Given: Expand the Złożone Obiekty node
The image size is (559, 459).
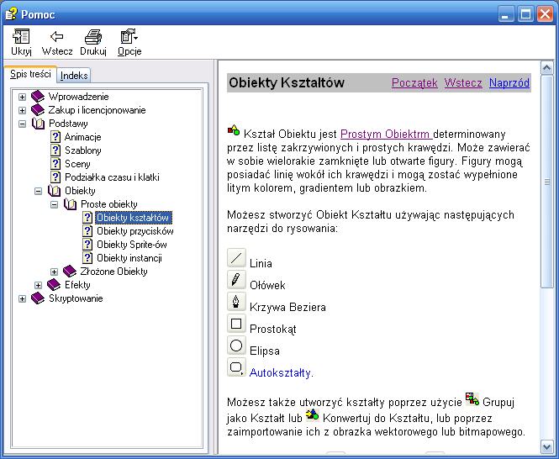Looking at the screenshot, I should coord(54,272).
